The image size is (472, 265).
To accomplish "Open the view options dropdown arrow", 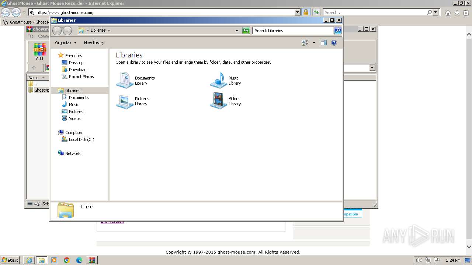I will pyautogui.click(x=314, y=43).
